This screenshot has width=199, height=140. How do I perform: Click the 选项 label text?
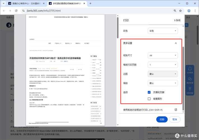point(125,92)
